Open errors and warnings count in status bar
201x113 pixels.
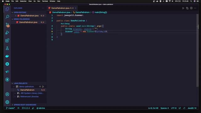26,108
